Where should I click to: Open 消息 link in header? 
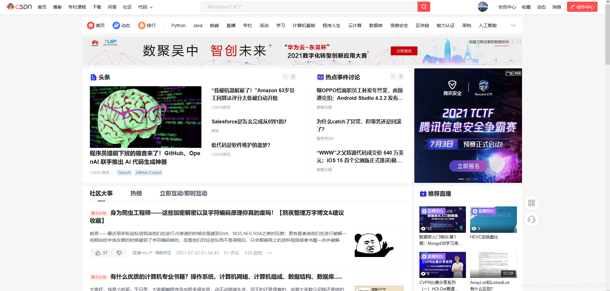click(x=557, y=7)
